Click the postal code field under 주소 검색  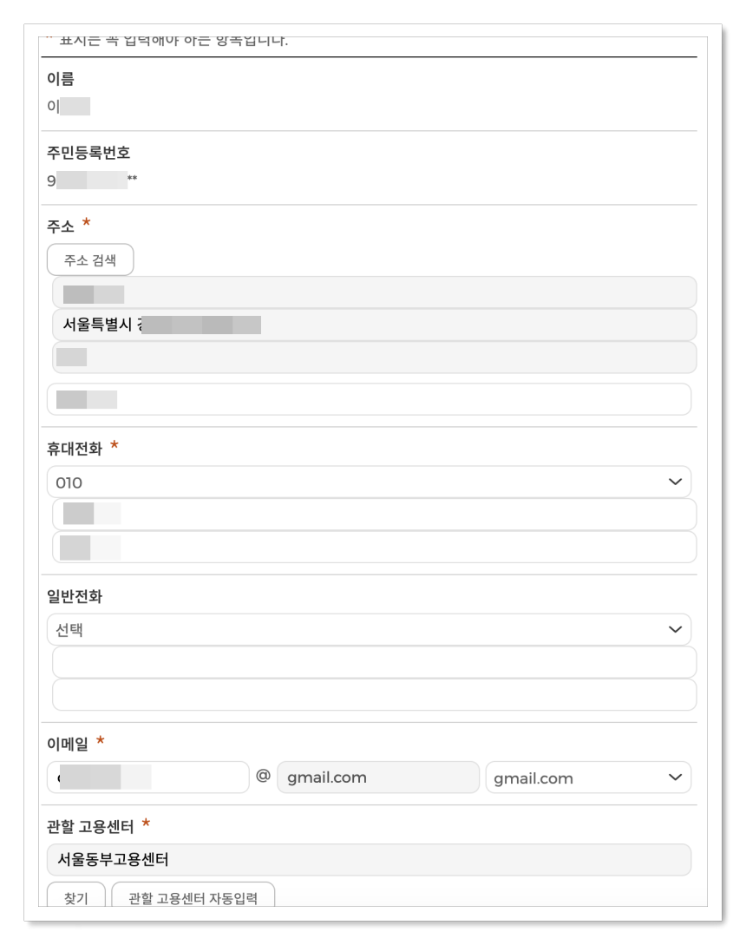[x=373, y=292]
